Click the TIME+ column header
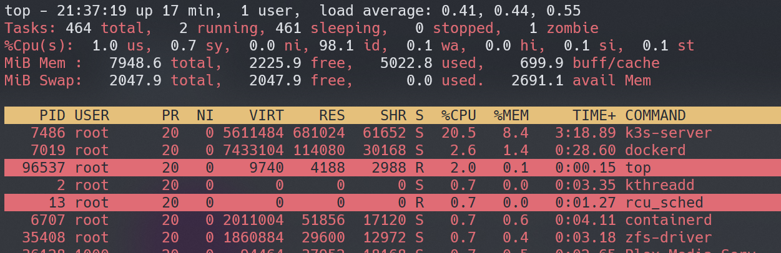This screenshot has width=781, height=253. click(x=593, y=115)
